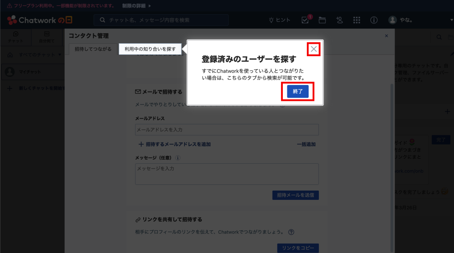Close the 登録済みのユーザーを探す popup with X
Image resolution: width=454 pixels, height=253 pixels.
pos(313,49)
